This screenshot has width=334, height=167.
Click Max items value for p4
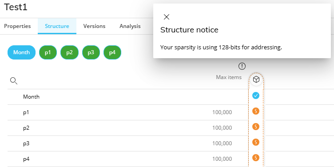click(222, 159)
